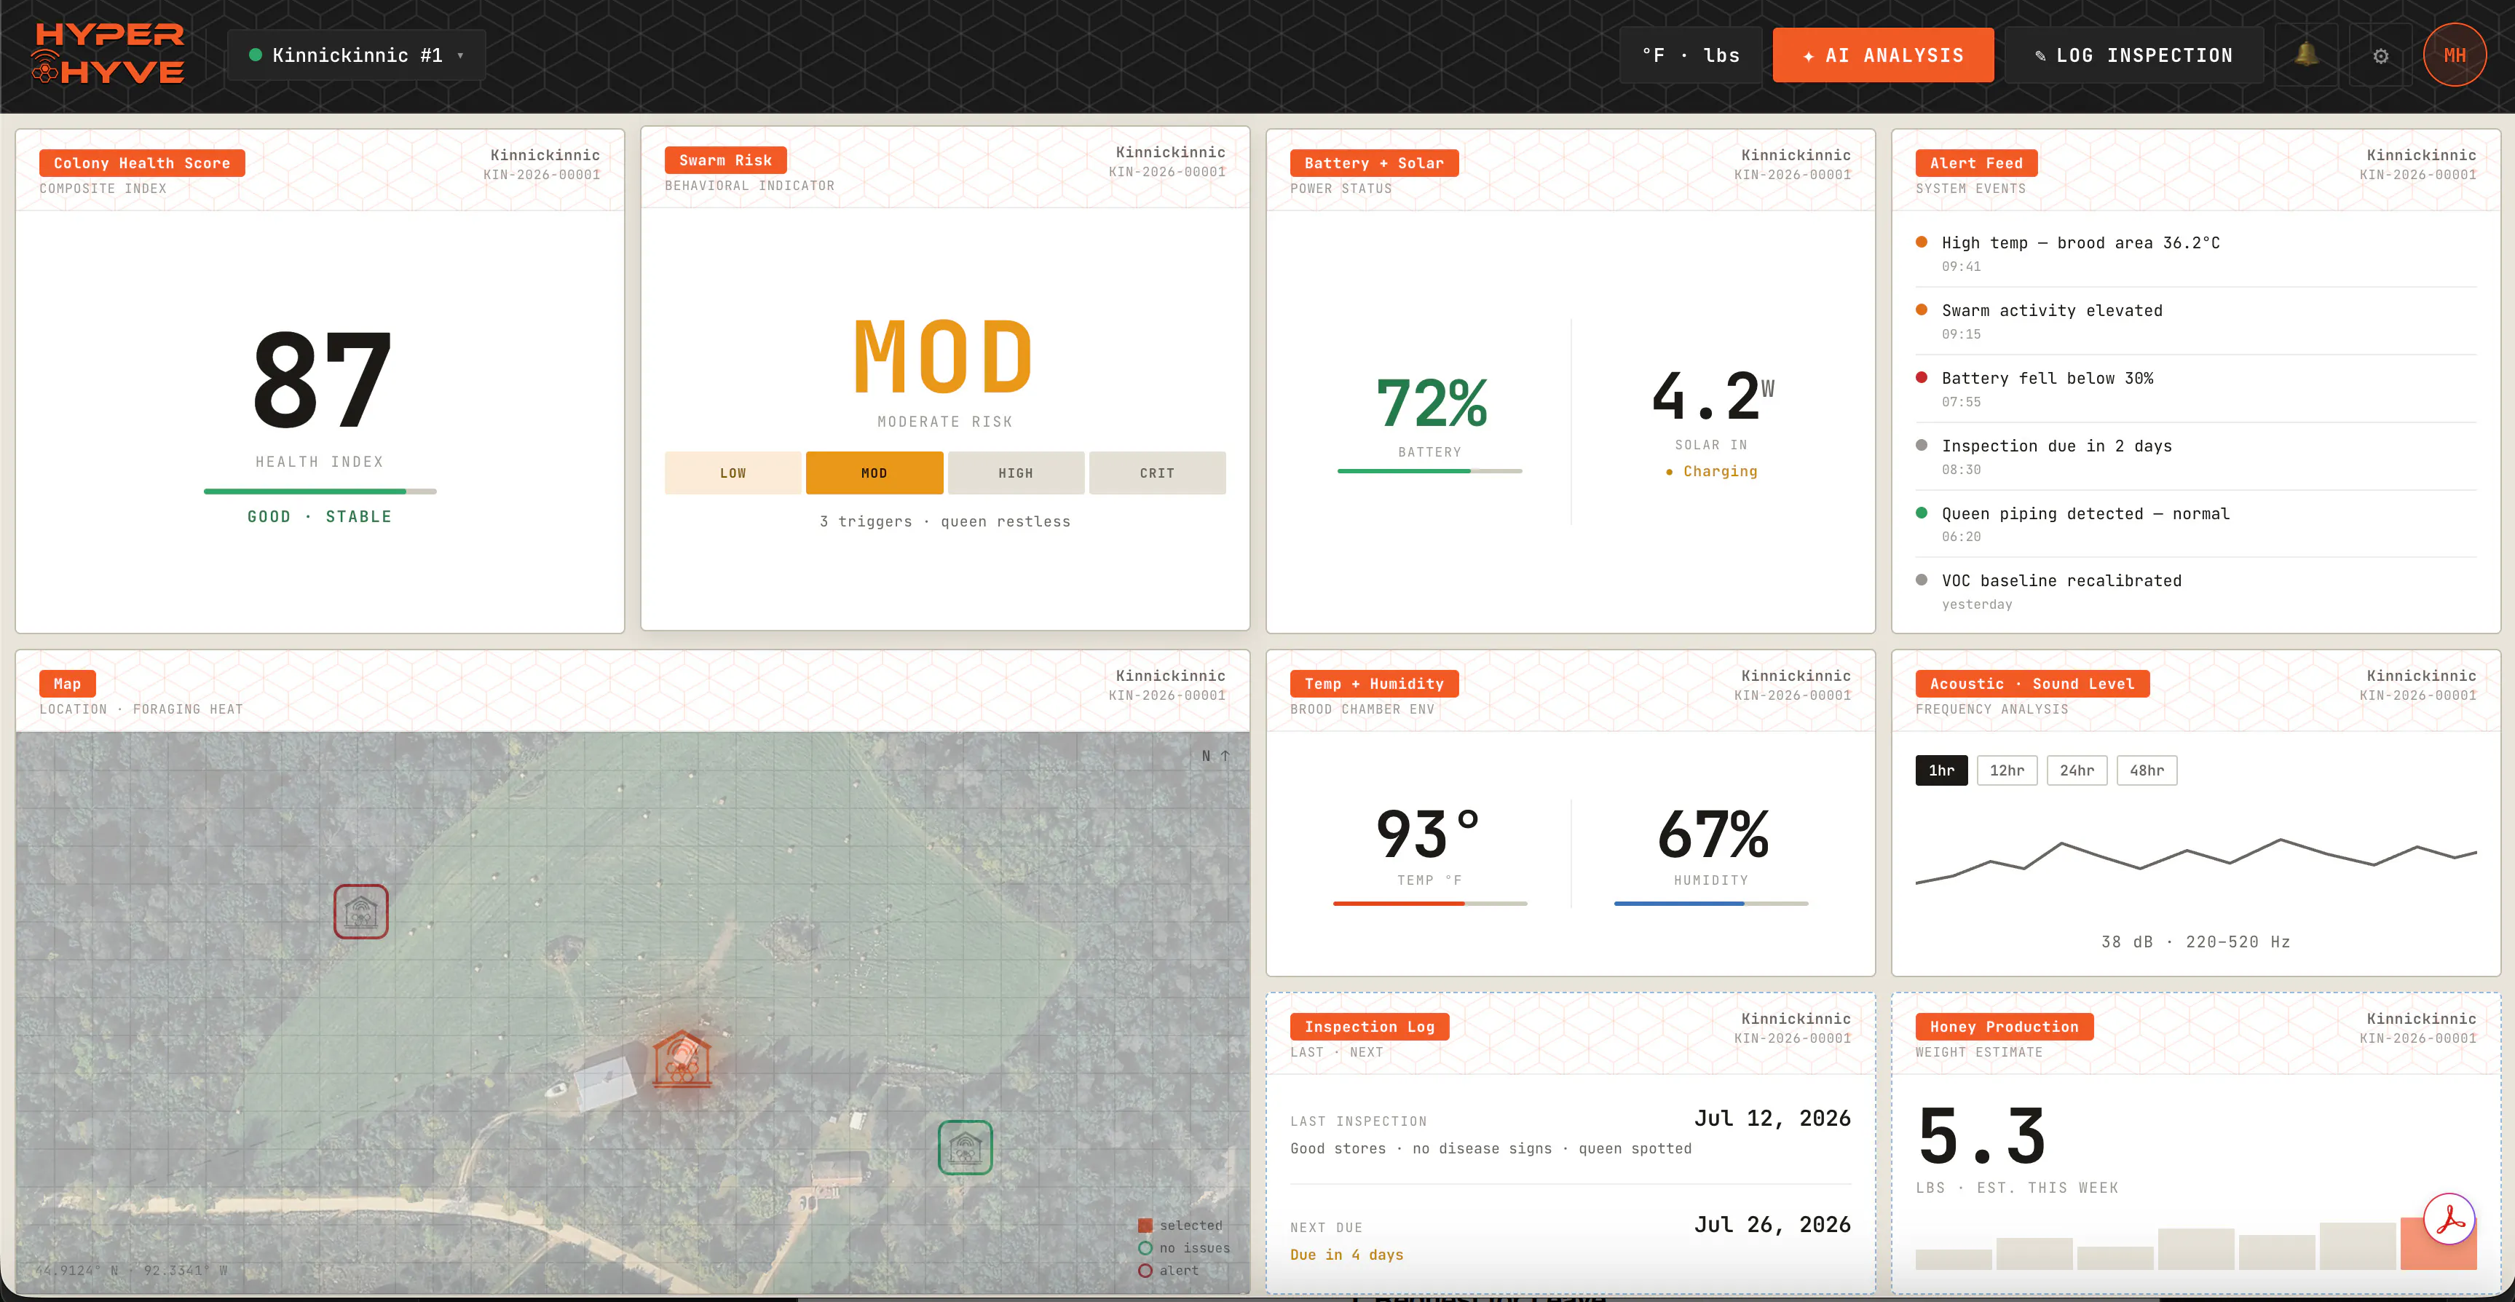
Task: Click the 67% humidity reading
Action: point(1713,835)
